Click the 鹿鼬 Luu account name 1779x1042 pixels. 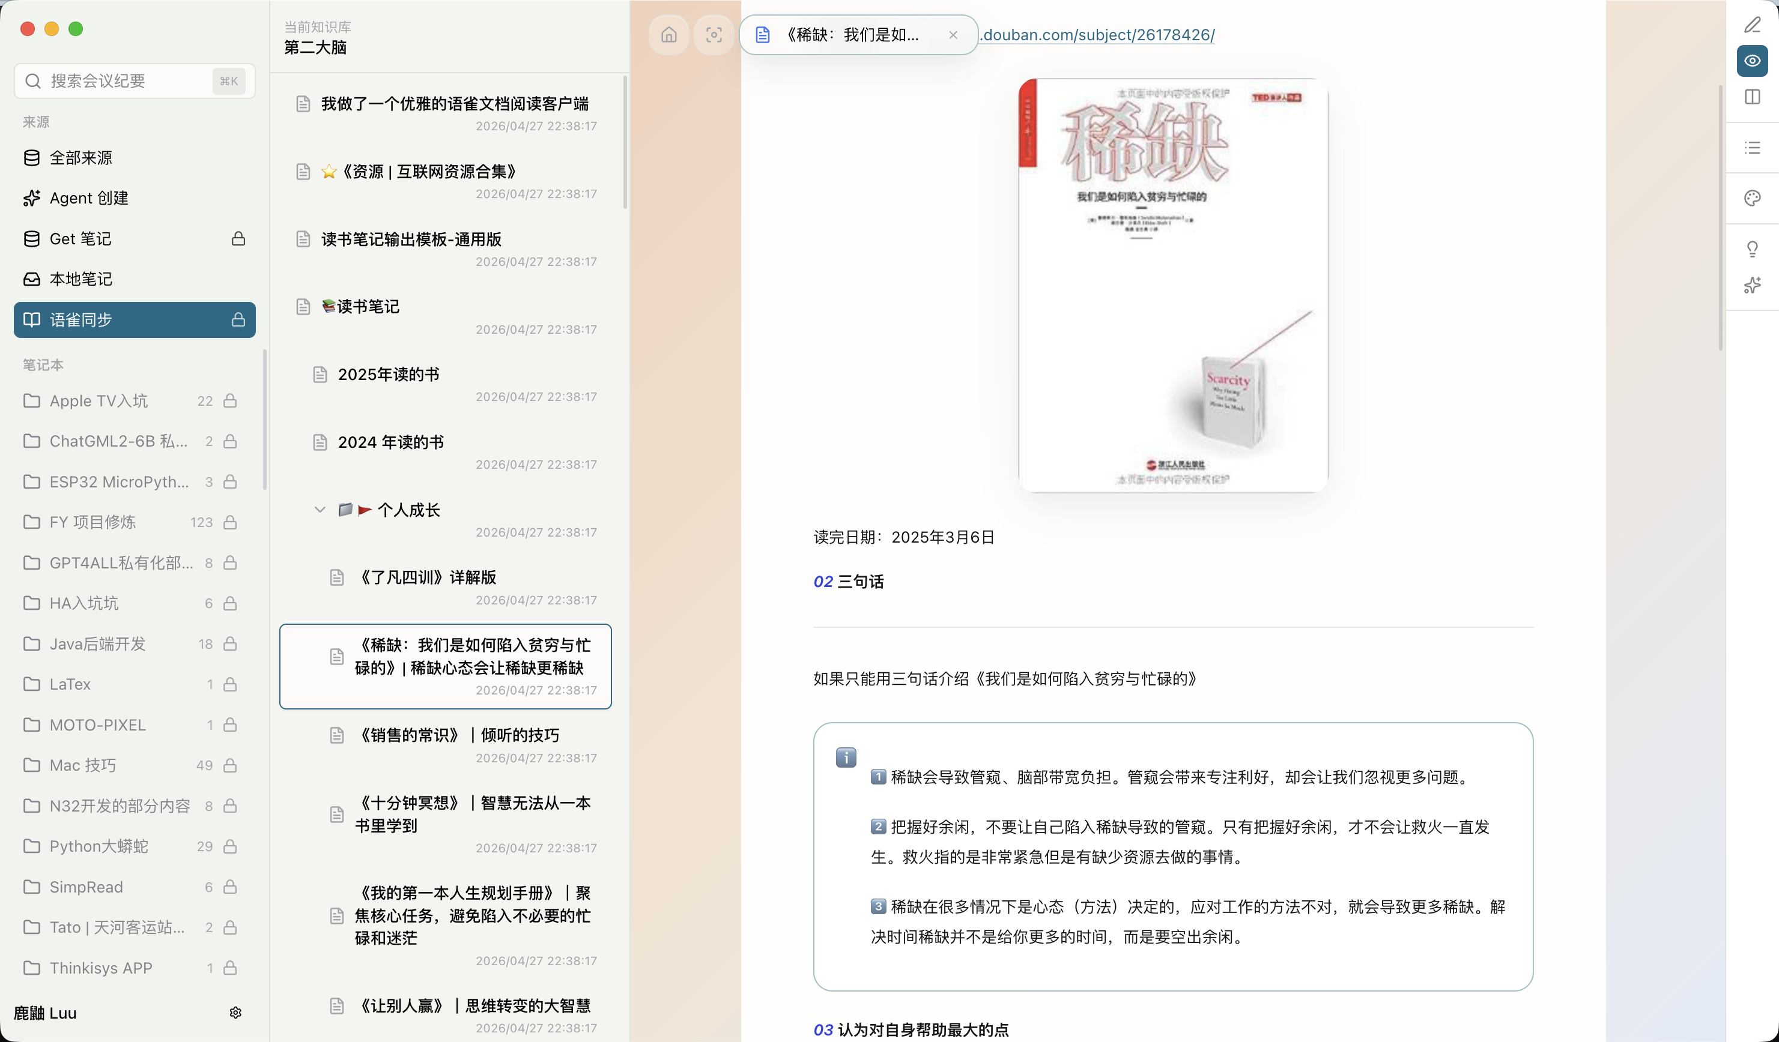click(x=45, y=1013)
